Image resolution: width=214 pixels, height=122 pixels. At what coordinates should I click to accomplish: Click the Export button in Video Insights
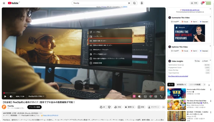(x=206, y=61)
